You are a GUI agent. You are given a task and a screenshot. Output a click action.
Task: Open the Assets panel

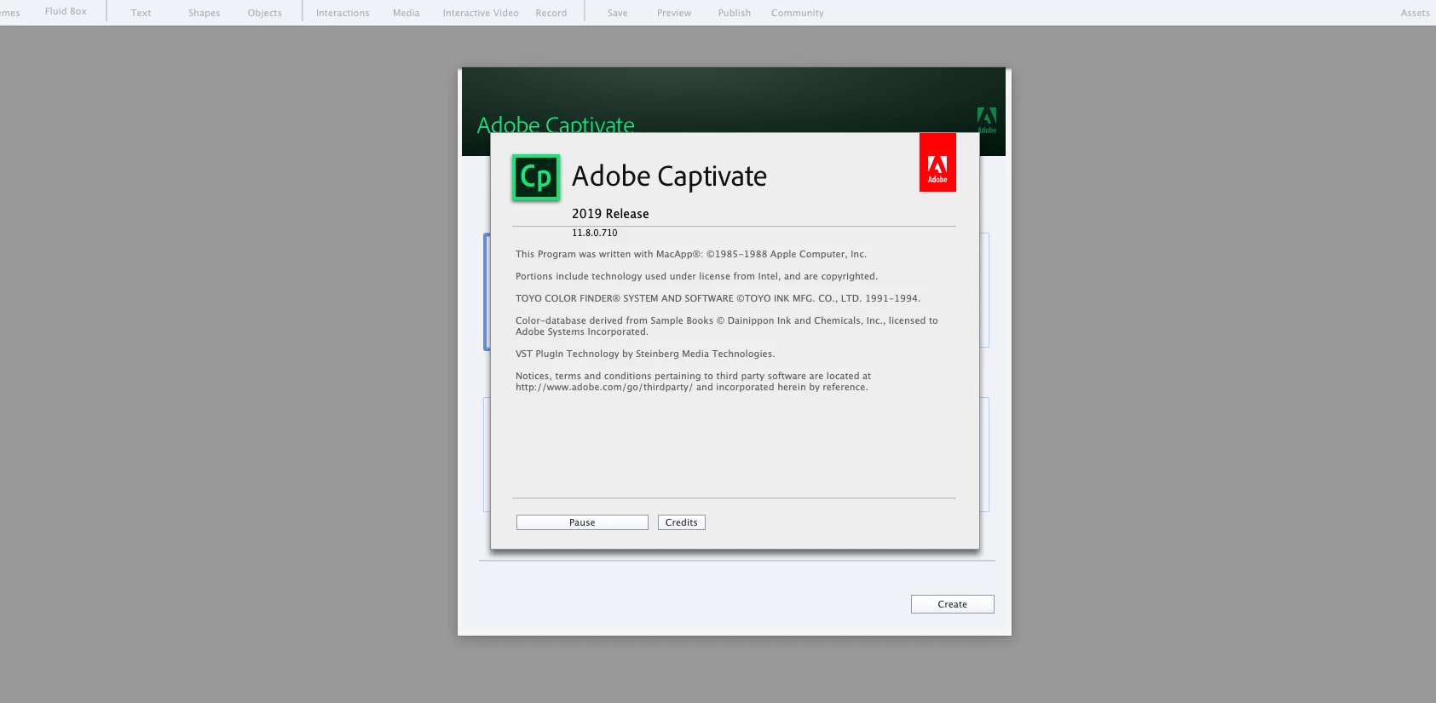(x=1415, y=13)
